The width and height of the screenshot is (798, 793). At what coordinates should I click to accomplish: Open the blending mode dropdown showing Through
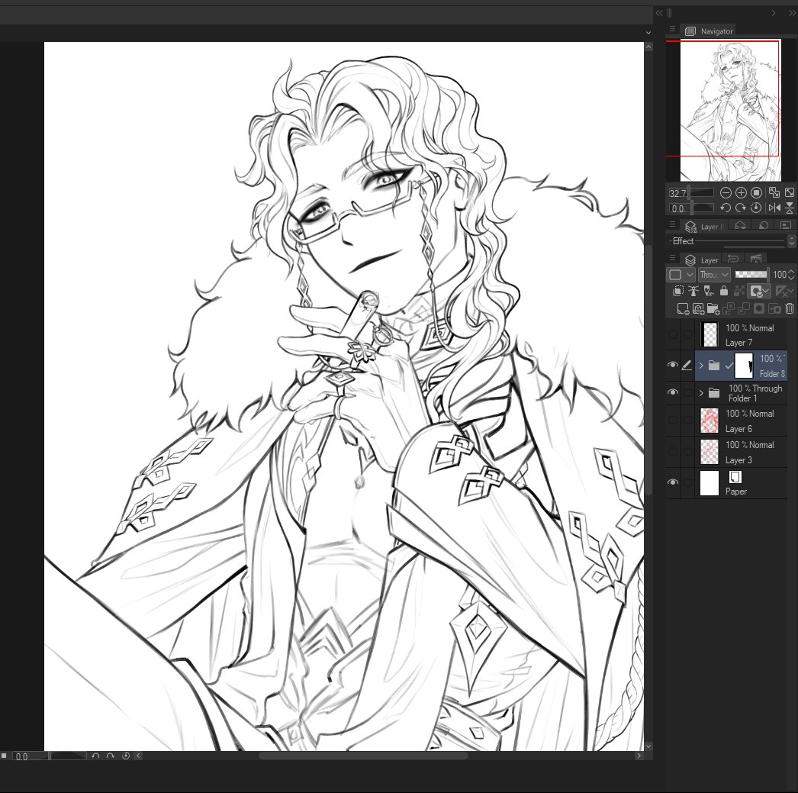point(714,275)
